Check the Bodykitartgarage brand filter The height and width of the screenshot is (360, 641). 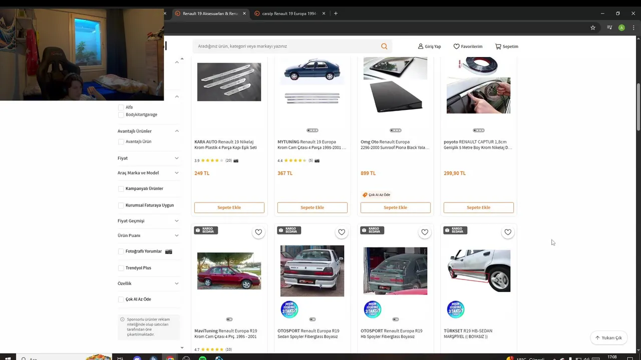pyautogui.click(x=121, y=114)
